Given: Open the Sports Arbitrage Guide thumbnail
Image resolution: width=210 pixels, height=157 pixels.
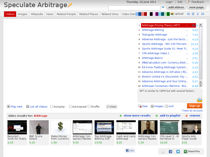Looking at the screenshot, I should click(192, 127).
